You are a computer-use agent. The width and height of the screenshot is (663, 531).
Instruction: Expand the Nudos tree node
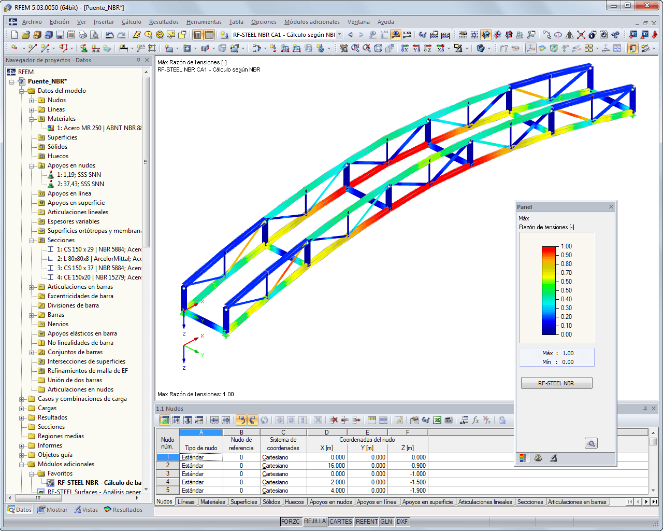coord(32,100)
